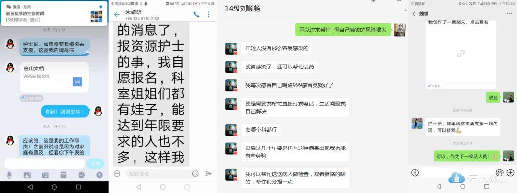Open the three-dot menu beside phone icon
Image resolution: width=517 pixels, height=193 pixels.
click(x=208, y=14)
